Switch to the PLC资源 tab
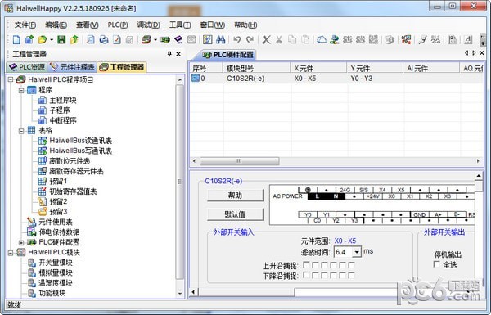Viewport: 491px width, 315px height. [27, 67]
